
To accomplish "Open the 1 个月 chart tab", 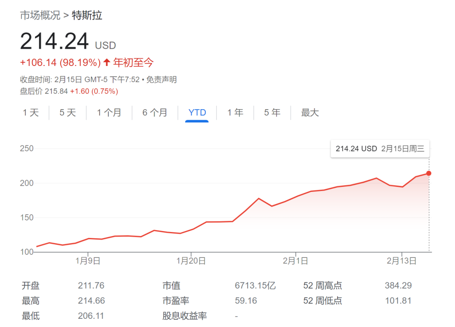I will [109, 113].
